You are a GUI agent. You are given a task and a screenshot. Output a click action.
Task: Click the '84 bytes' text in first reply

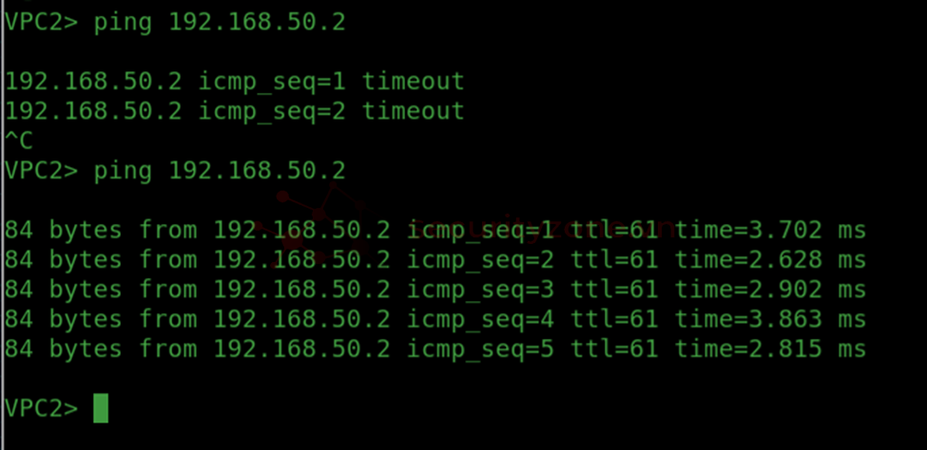[x=64, y=231]
